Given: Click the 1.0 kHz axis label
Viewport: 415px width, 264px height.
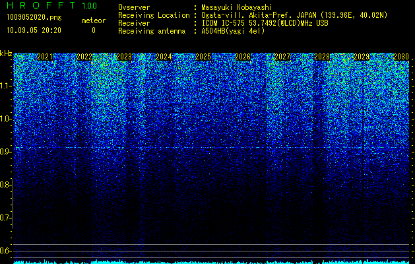Looking at the screenshot, I should click(5, 119).
